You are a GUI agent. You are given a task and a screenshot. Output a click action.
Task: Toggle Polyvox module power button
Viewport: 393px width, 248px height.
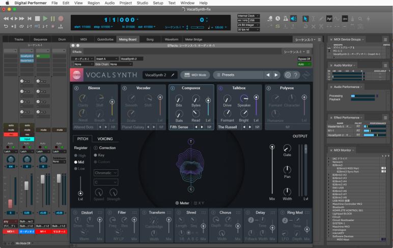(x=269, y=88)
